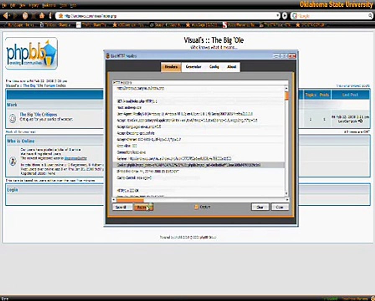Open the Help menu
The width and height of the screenshot is (375, 301).
tap(73, 5)
